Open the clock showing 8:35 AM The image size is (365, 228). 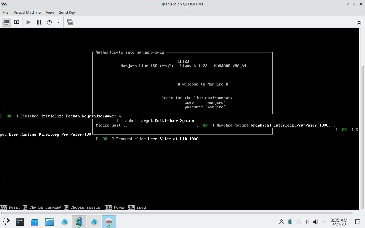(339, 222)
